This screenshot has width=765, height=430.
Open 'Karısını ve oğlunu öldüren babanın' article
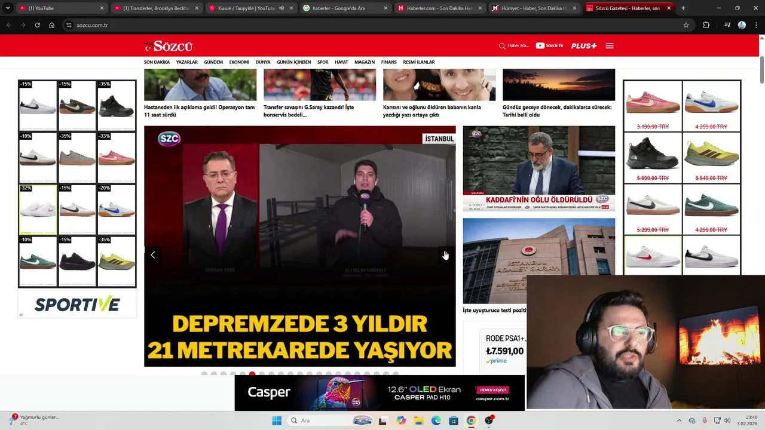[432, 111]
